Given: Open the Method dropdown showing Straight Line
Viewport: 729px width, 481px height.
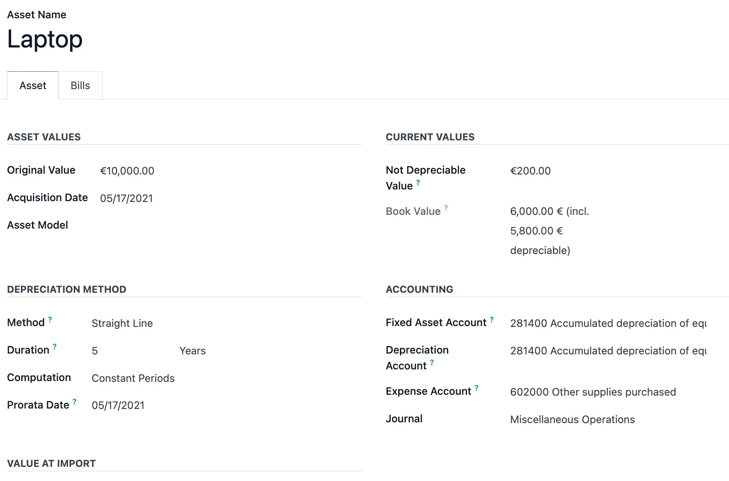Looking at the screenshot, I should 122,323.
